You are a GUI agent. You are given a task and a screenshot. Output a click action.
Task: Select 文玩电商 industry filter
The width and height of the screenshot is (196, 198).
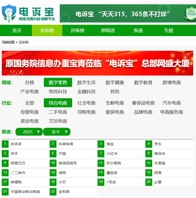pos(58,121)
